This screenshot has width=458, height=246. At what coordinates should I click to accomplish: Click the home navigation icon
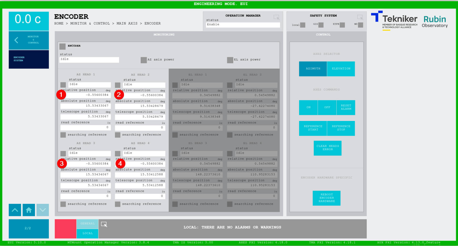click(x=29, y=210)
